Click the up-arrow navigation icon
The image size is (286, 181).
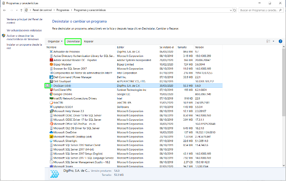click(x=20, y=11)
